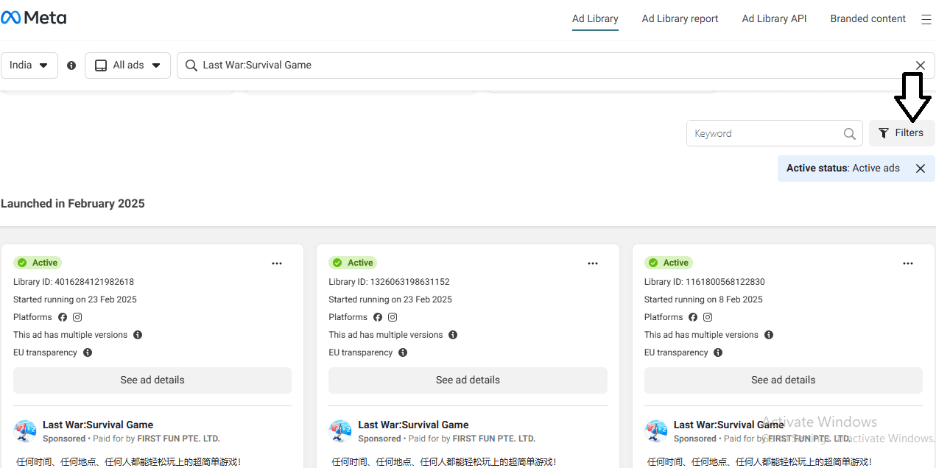Open Last War:Survival Game page on first card
This screenshot has height=468, width=936.
[x=98, y=425]
